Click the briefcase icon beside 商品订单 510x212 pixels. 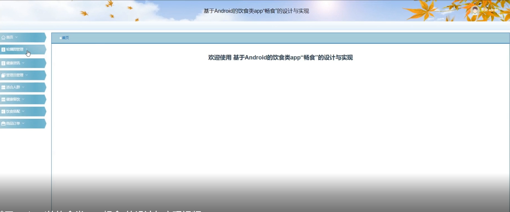pos(3,123)
